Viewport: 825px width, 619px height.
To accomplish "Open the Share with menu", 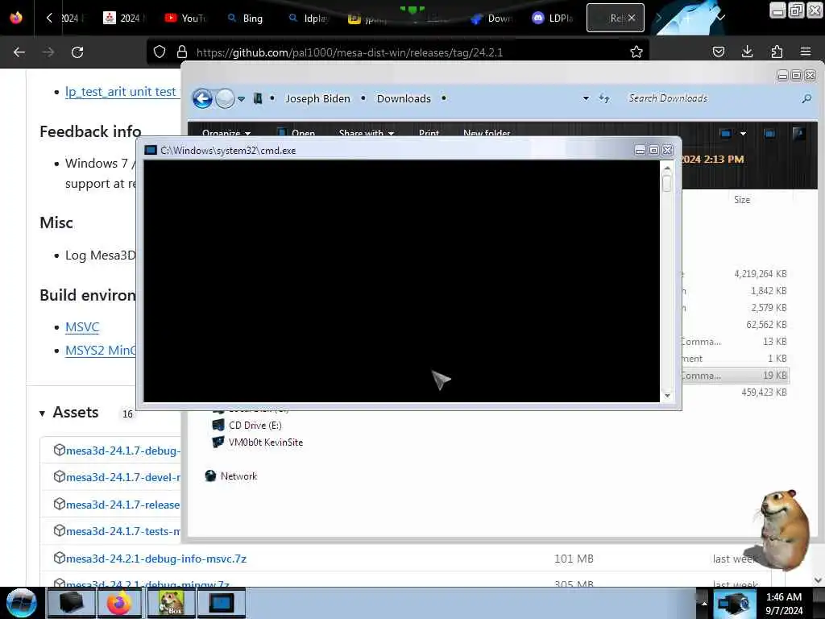I will (x=367, y=133).
